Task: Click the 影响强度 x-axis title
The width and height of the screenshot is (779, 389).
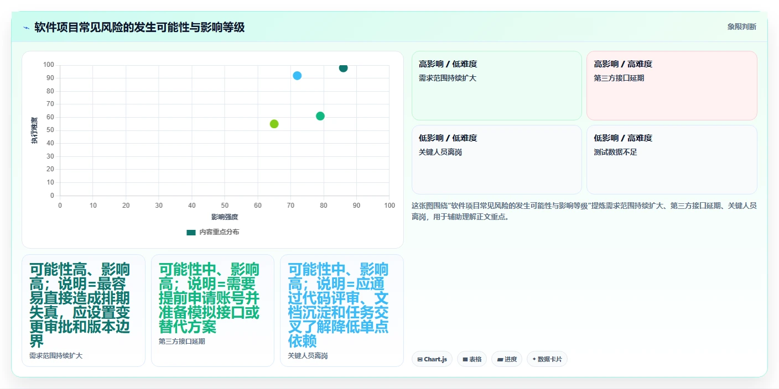Action: pos(225,217)
